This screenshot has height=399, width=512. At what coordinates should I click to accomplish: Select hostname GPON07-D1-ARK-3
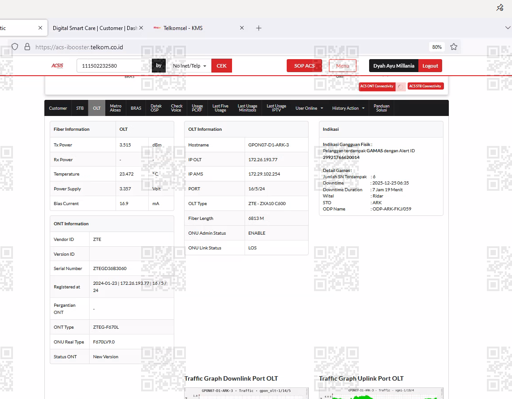pyautogui.click(x=268, y=145)
